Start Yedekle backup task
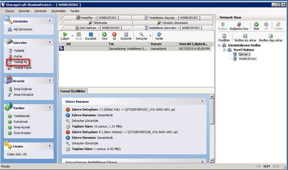Viewport: 288px width, 170px height. pyautogui.click(x=19, y=50)
